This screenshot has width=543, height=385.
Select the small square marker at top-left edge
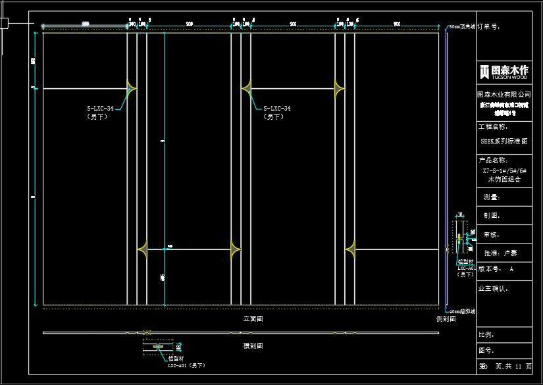tap(4, 24)
